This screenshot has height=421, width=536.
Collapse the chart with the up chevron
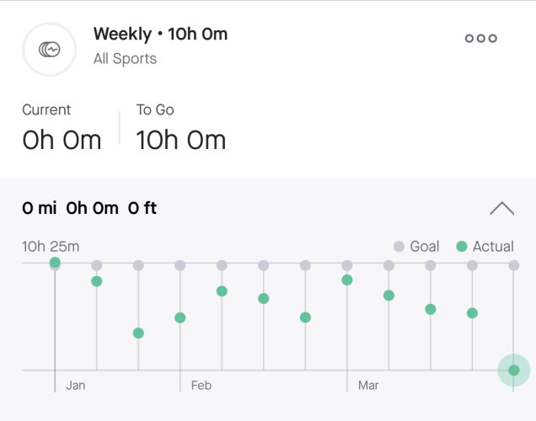pyautogui.click(x=501, y=208)
